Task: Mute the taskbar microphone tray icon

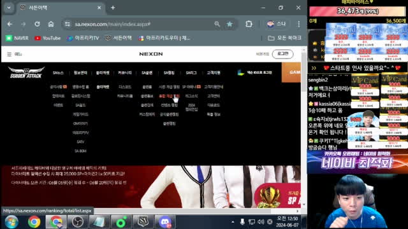Action: [242, 222]
